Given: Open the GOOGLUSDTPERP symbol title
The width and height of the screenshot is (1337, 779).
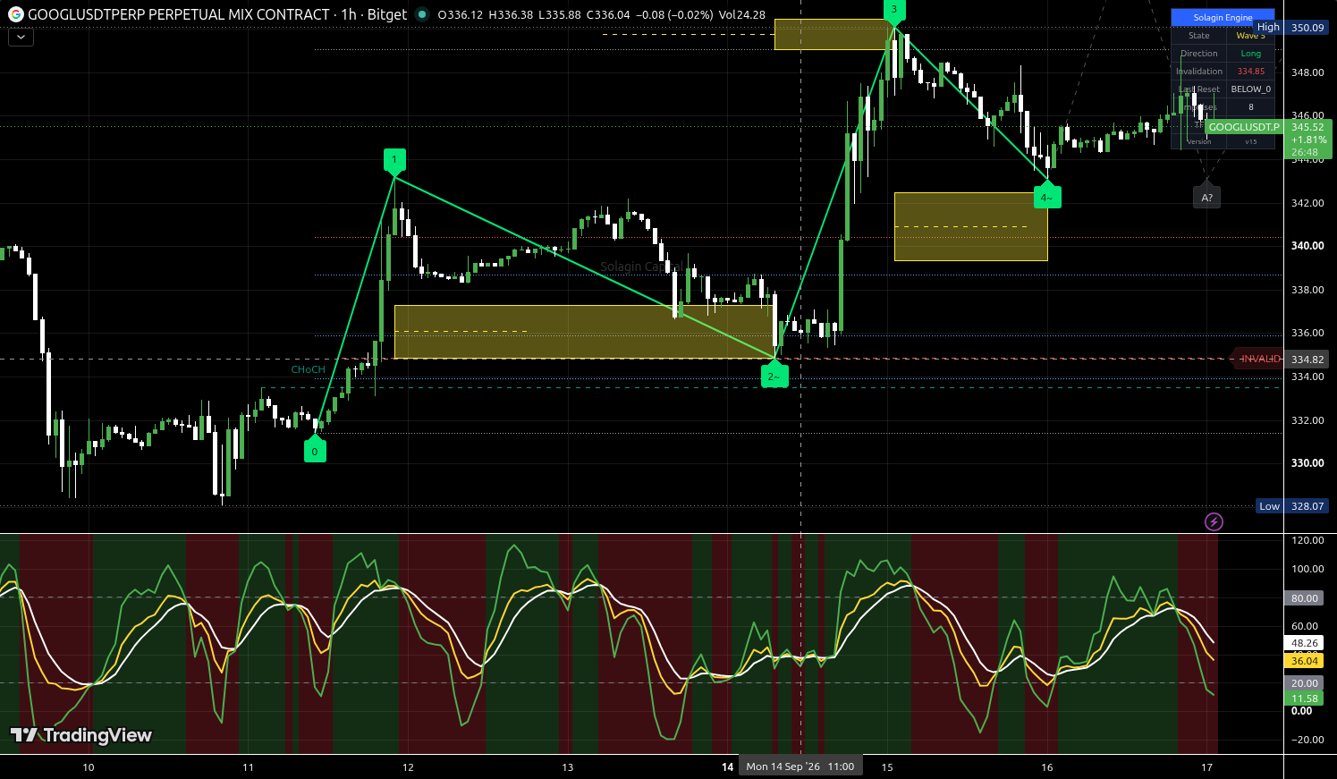Looking at the screenshot, I should pyautogui.click(x=179, y=15).
